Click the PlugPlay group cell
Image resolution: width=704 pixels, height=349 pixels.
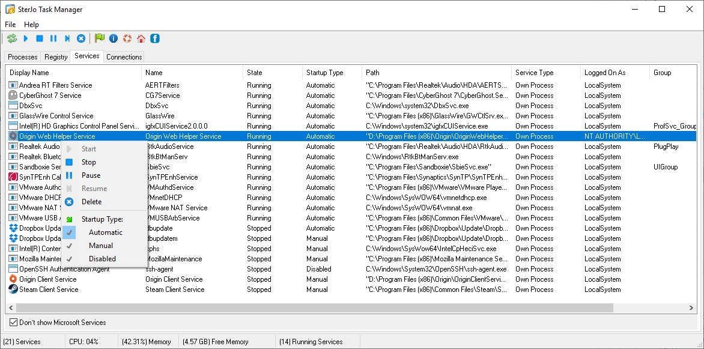(666, 147)
